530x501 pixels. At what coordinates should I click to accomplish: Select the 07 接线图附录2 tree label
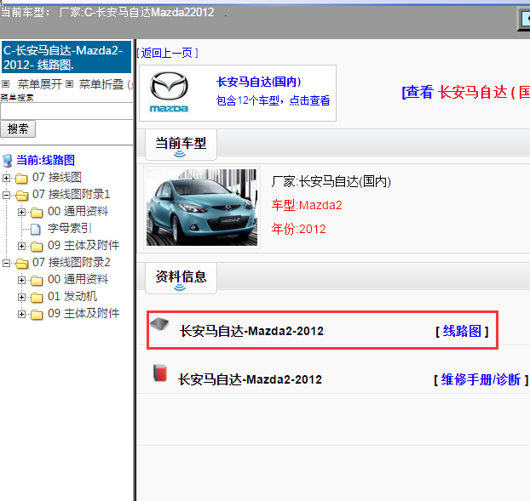click(72, 263)
